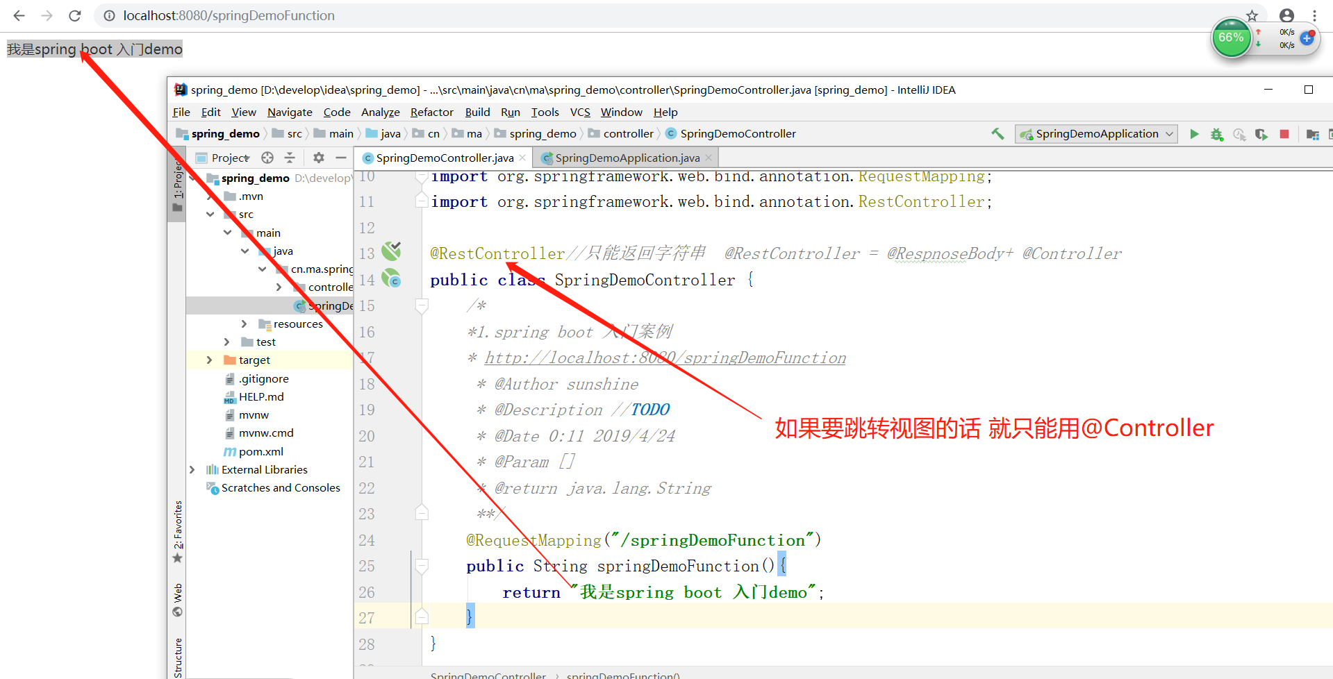
Task: Collapse all in Project panel
Action: 290,158
